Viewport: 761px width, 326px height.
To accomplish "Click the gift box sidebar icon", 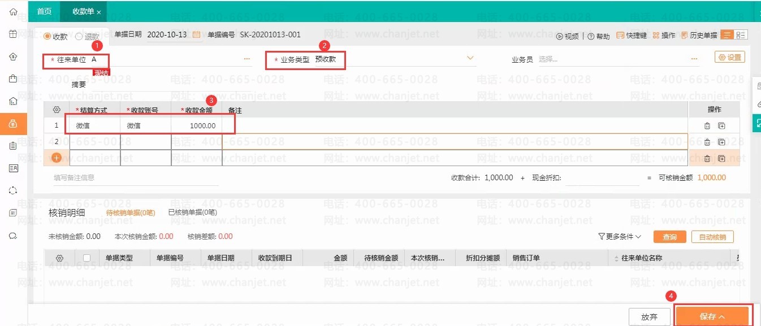I will pyautogui.click(x=13, y=34).
